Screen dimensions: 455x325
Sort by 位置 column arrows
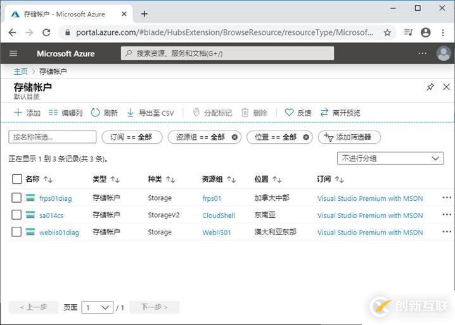click(x=277, y=180)
